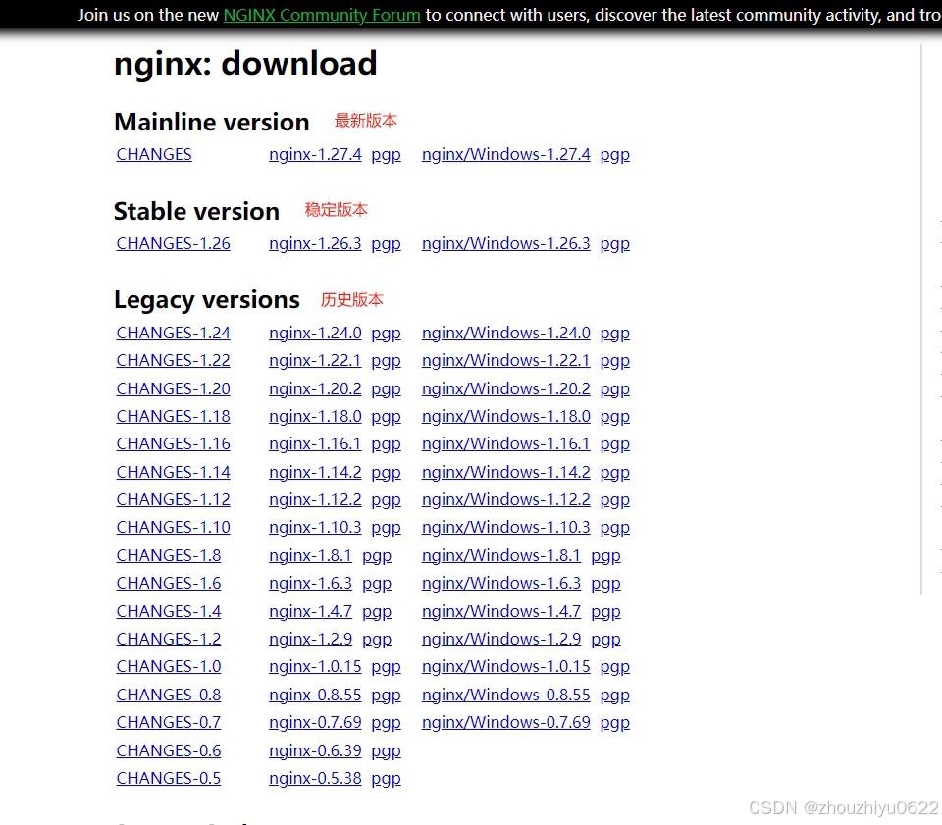
Task: Download nginx-1.24.0
Action: pyautogui.click(x=315, y=333)
